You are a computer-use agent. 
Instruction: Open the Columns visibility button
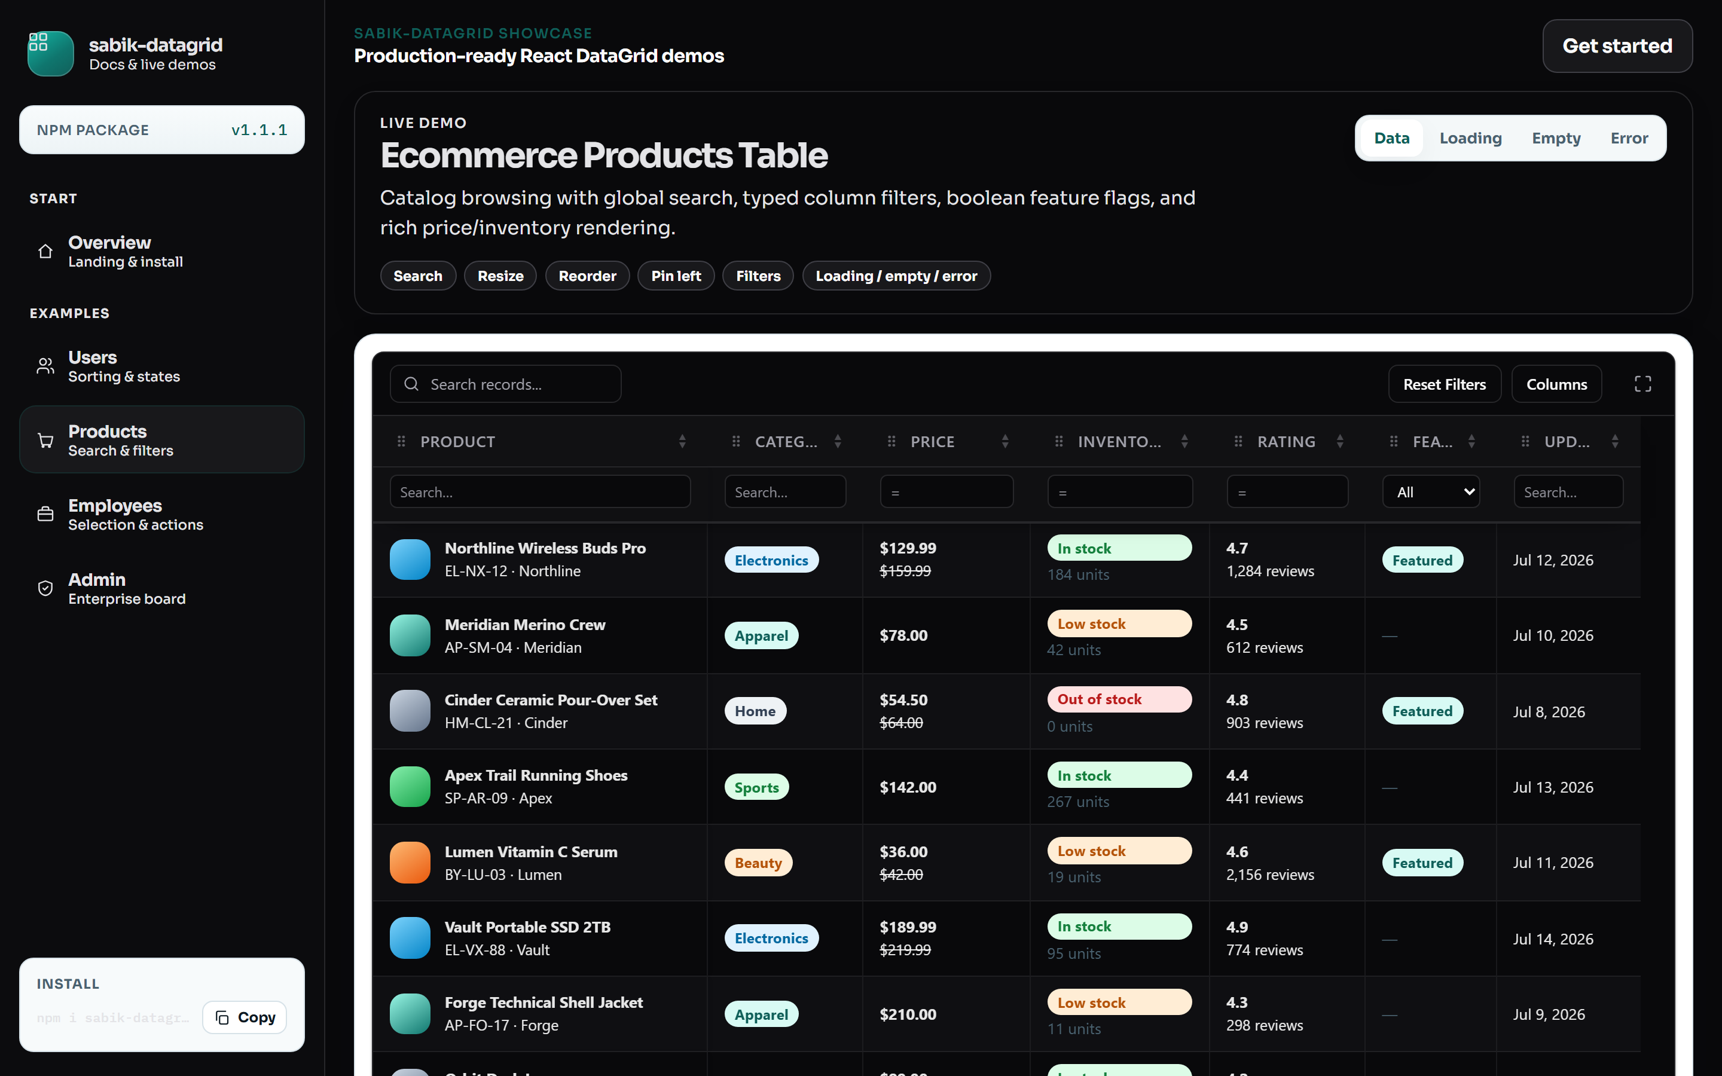(x=1556, y=384)
